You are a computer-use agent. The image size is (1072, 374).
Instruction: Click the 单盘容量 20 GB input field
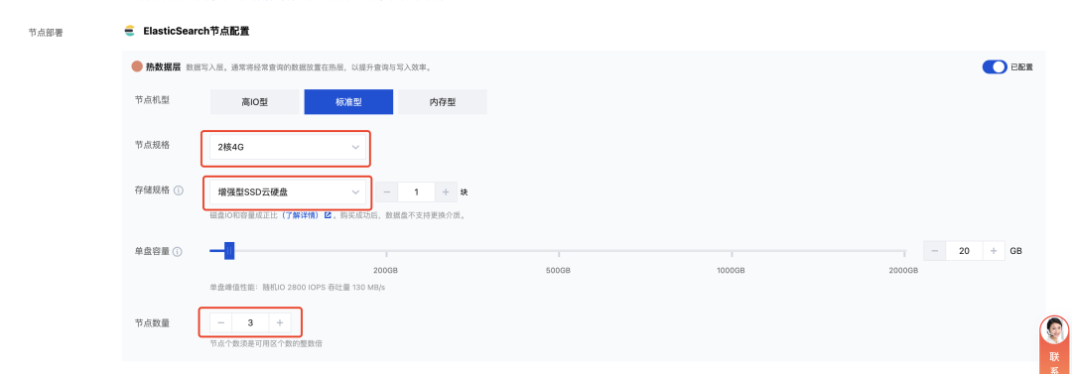964,251
